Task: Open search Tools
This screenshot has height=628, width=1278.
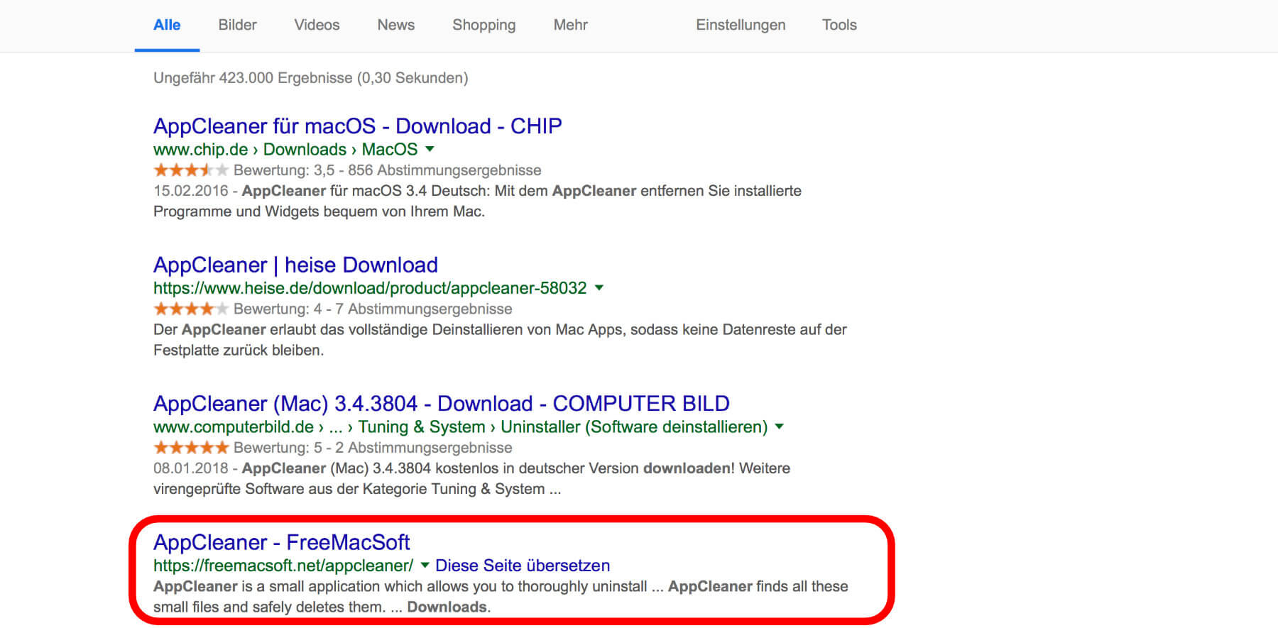Action: pyautogui.click(x=839, y=25)
